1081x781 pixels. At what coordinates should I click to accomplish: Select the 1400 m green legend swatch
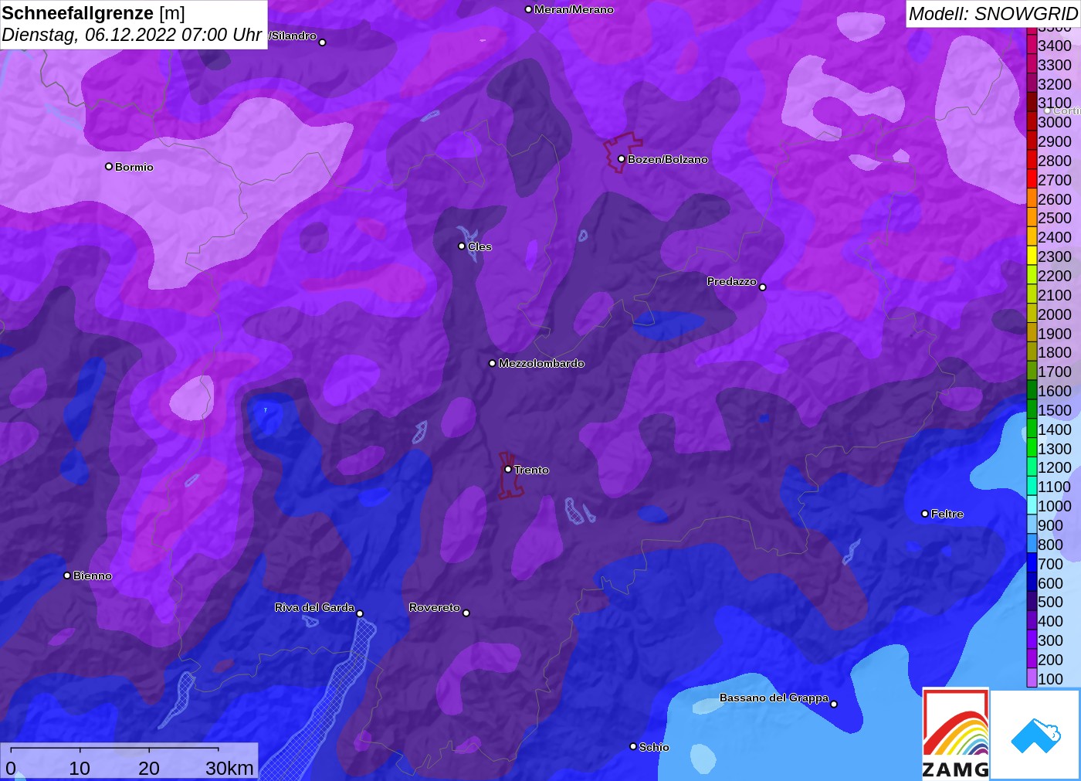click(1032, 430)
